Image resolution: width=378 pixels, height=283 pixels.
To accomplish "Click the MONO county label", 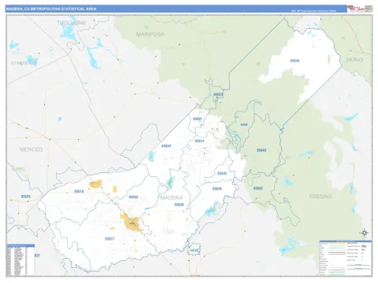I will (x=354, y=60).
